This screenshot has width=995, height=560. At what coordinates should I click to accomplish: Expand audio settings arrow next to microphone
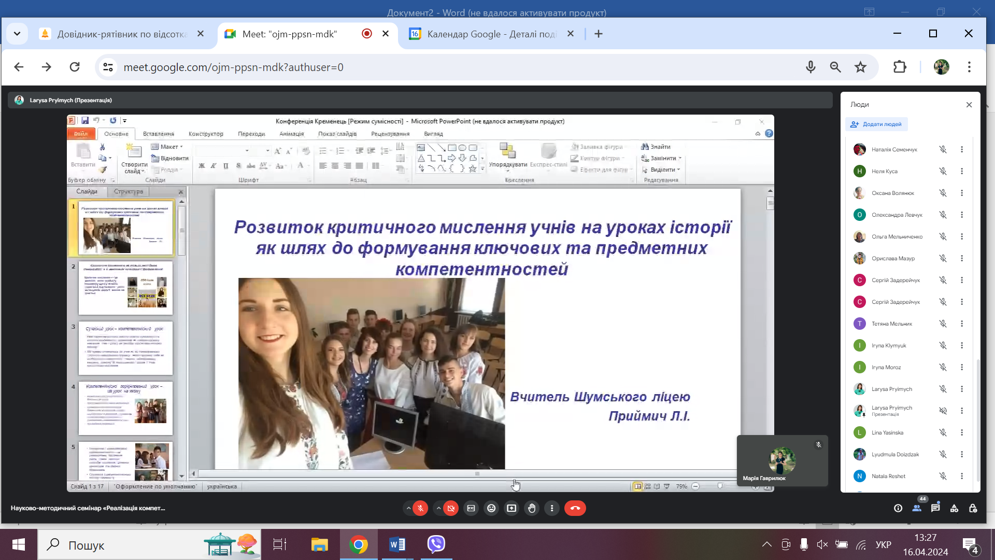[x=409, y=508]
